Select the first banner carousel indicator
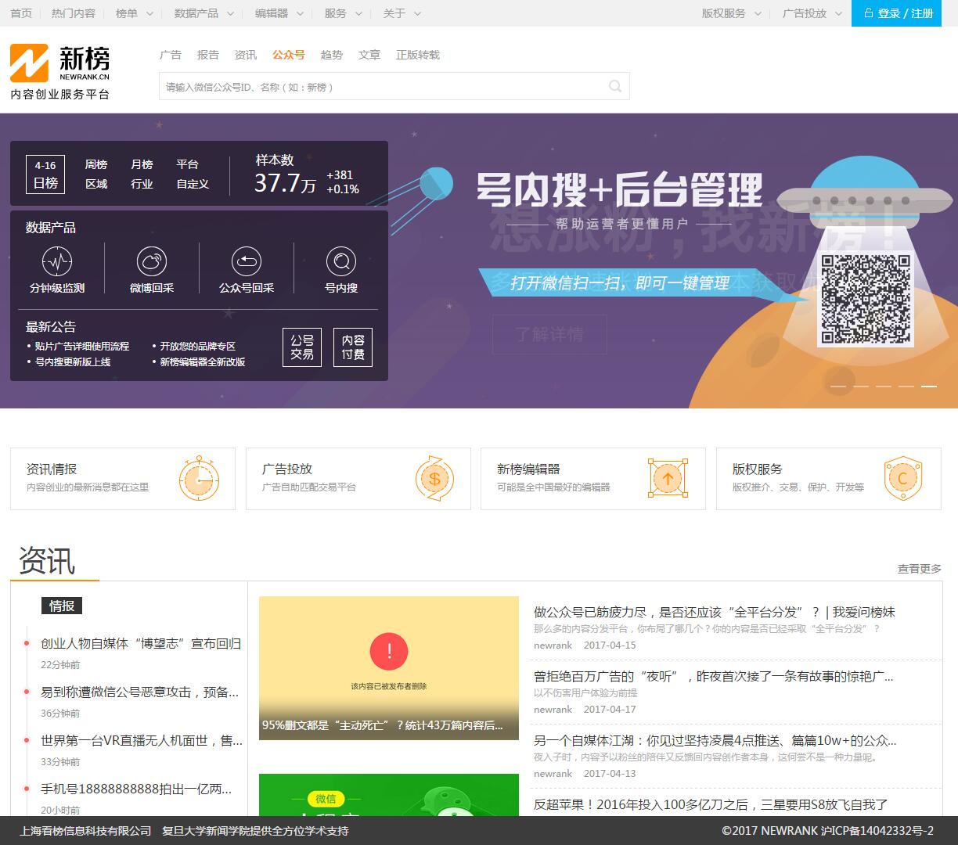Screen dimensions: 958x845 838,387
